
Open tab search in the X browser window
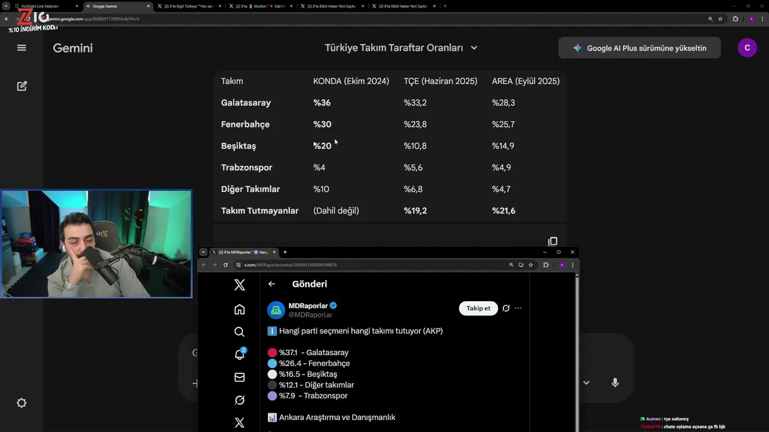(203, 252)
